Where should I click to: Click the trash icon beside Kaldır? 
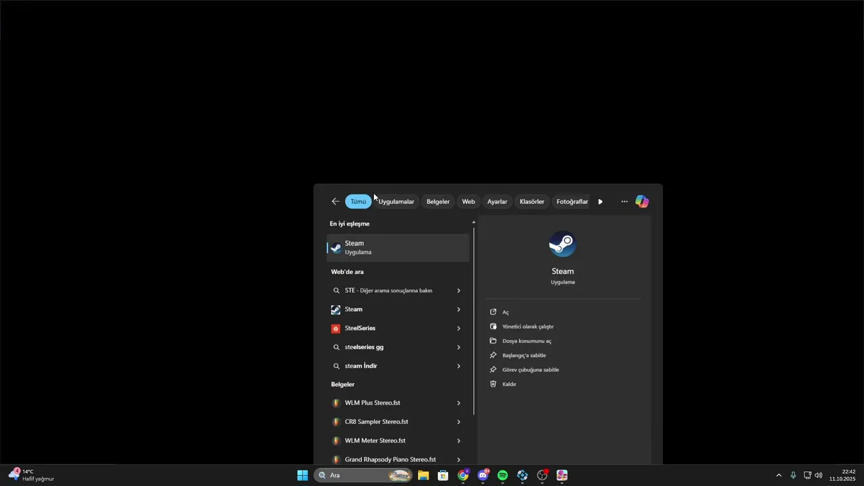[493, 384]
